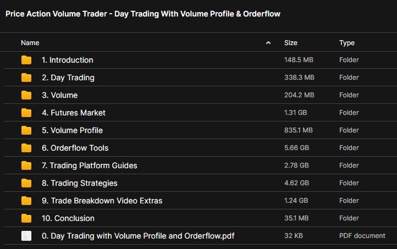Click the folder icon beside 2. Day Trading
The image size is (397, 249).
point(26,78)
